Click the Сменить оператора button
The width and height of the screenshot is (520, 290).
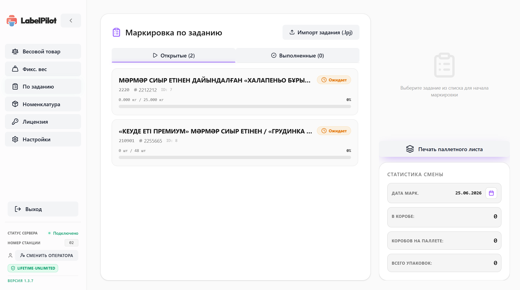tap(47, 255)
